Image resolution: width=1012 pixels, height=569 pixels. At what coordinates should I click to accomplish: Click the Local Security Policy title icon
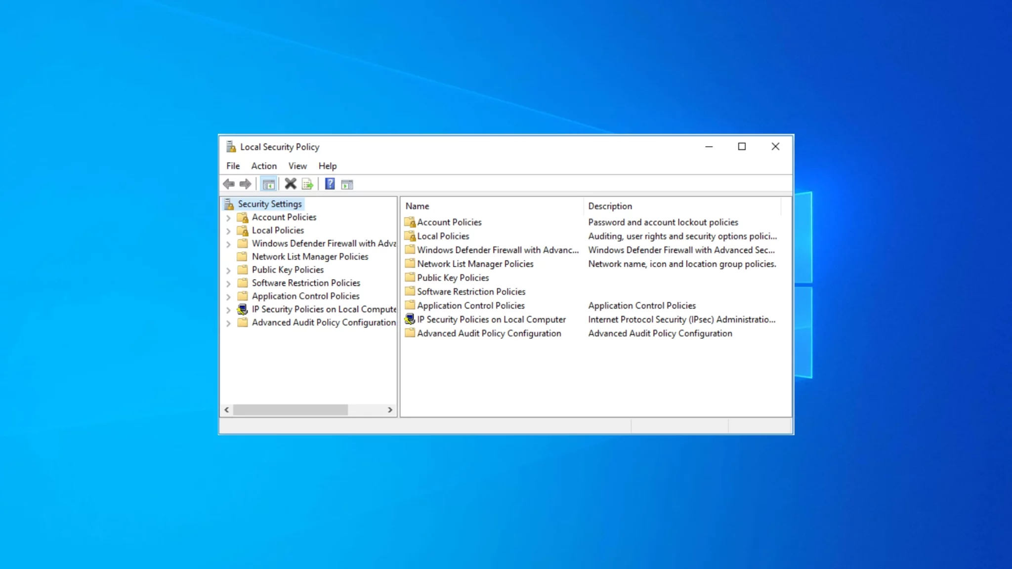coord(231,147)
